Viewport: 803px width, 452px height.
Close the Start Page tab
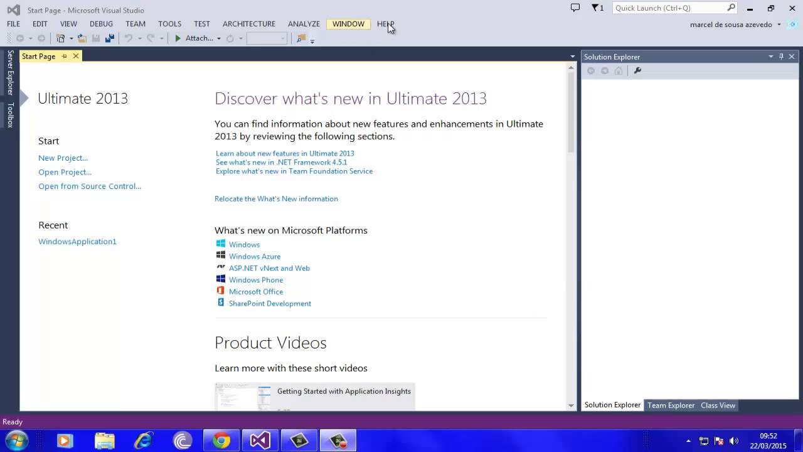coord(76,56)
